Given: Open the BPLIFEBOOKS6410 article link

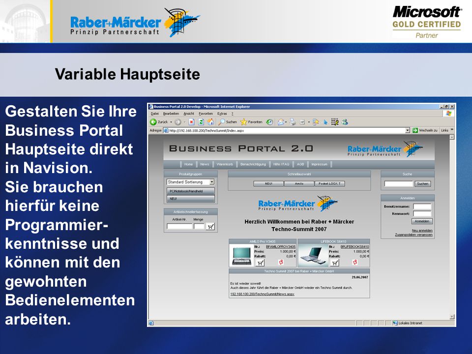Looking at the screenshot, I should 354,246.
